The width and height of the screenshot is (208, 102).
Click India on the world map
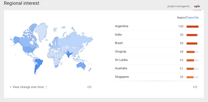coord(69,54)
